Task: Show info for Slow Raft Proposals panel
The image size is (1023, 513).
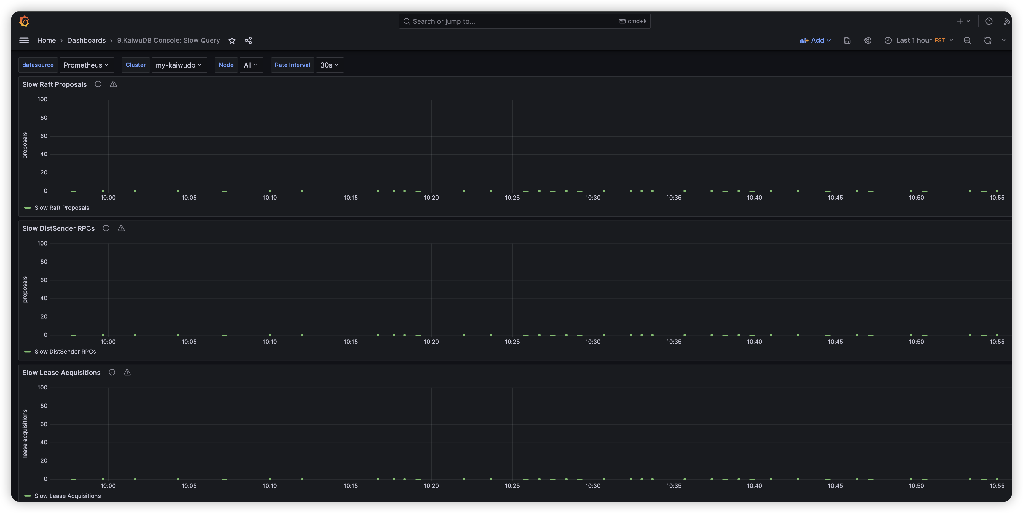Action: (x=98, y=84)
